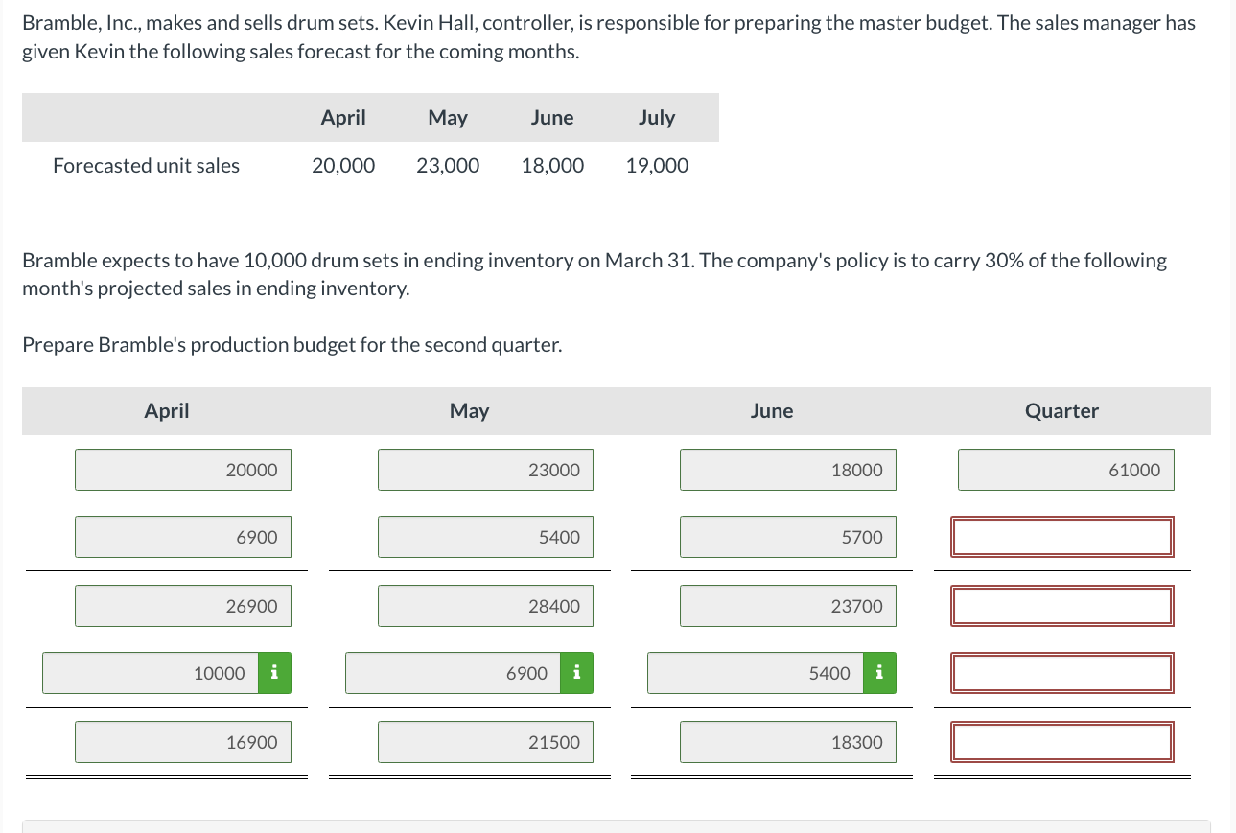Viewport: 1236px width, 833px height.
Task: Select the June 5700 ending inventory field
Action: click(x=788, y=537)
